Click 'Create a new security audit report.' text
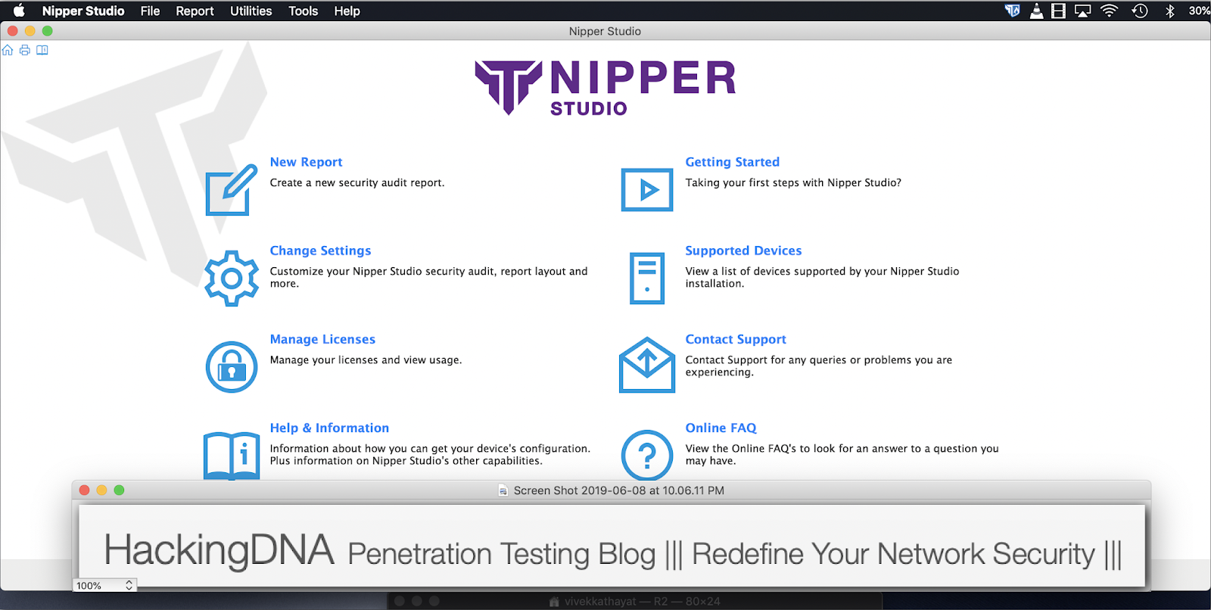The image size is (1211, 610). [357, 182]
